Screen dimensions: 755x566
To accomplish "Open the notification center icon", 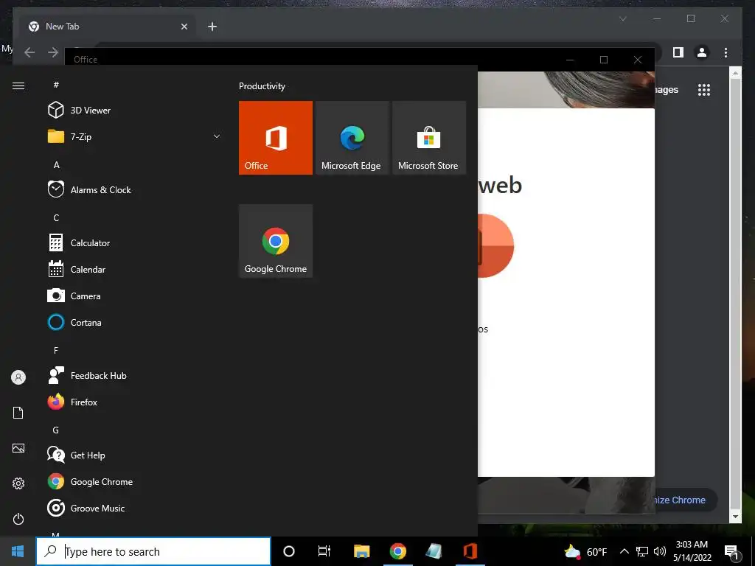I will click(731, 551).
